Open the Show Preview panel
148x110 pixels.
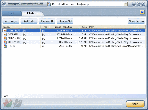coord(136,21)
